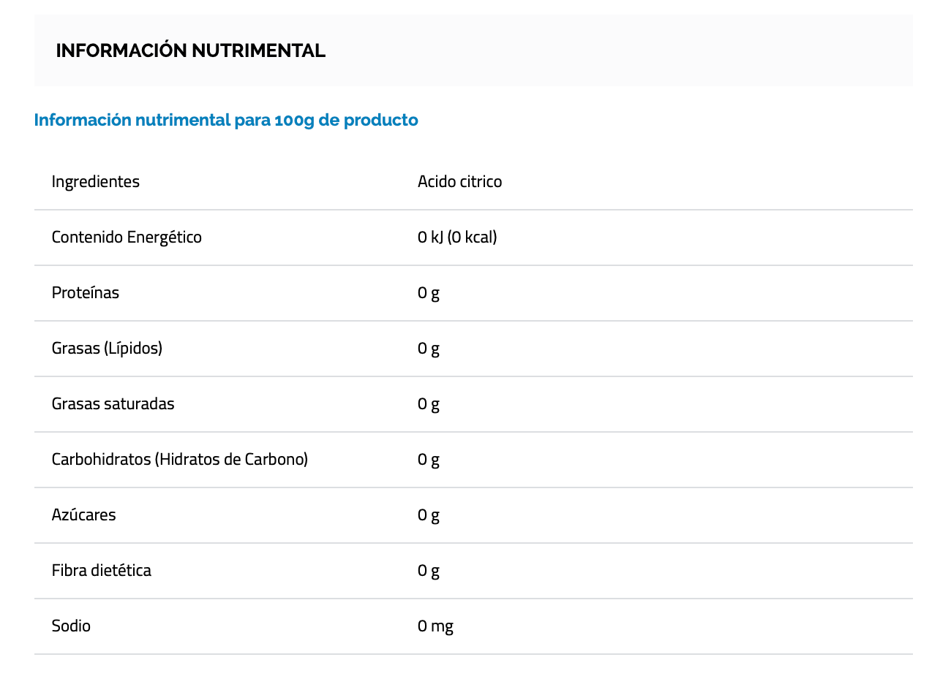The image size is (951, 687).
Task: Select the Contenido Energético label
Action: [x=127, y=237]
